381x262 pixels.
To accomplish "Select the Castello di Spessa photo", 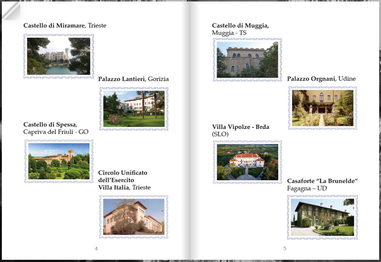I will pos(59,162).
